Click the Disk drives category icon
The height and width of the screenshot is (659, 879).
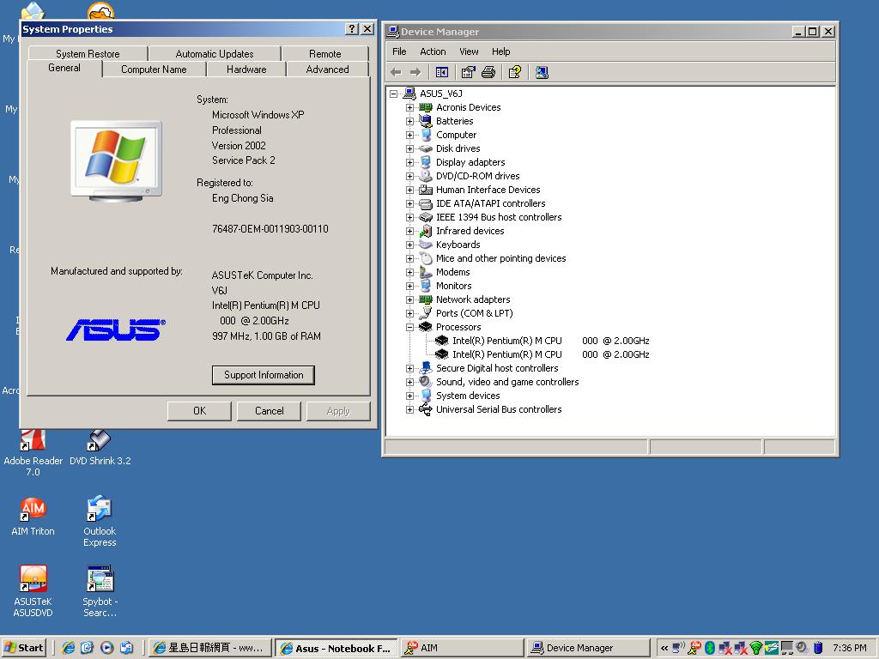click(x=426, y=148)
